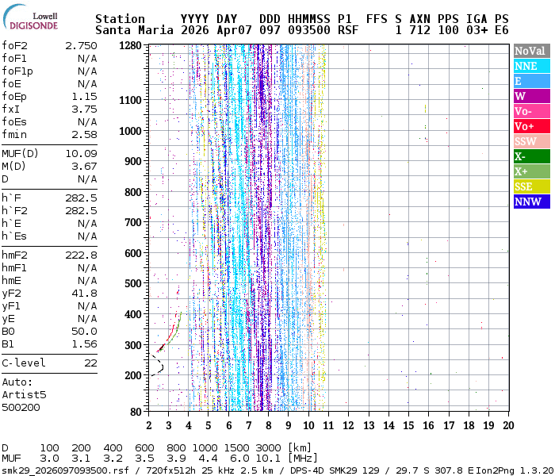Click the Lowell Digisonde logo
This screenshot has height=476, width=555.
[36, 20]
